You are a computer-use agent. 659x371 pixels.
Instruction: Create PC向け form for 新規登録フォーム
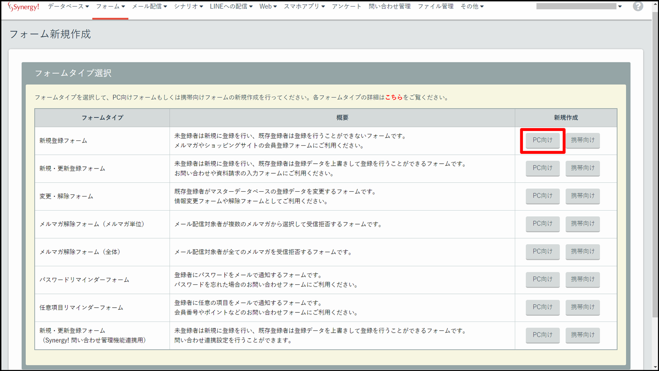tap(542, 140)
